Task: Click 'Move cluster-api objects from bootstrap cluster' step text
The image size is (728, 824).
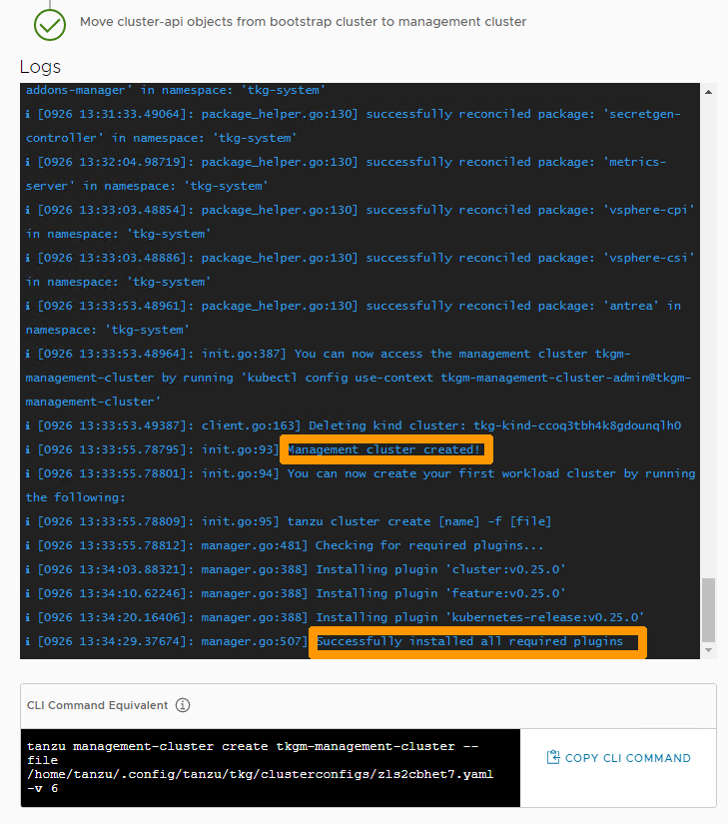Action: point(303,22)
